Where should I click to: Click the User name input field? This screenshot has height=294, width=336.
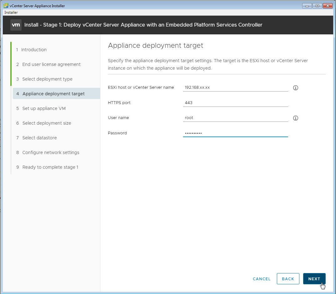tap(235, 118)
